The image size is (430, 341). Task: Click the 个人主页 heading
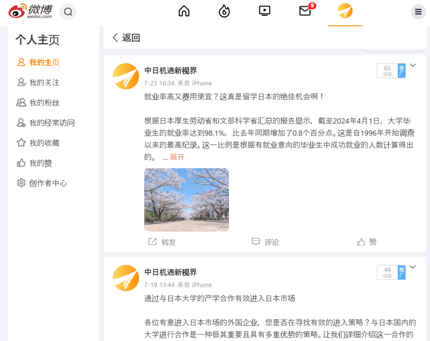pos(37,40)
